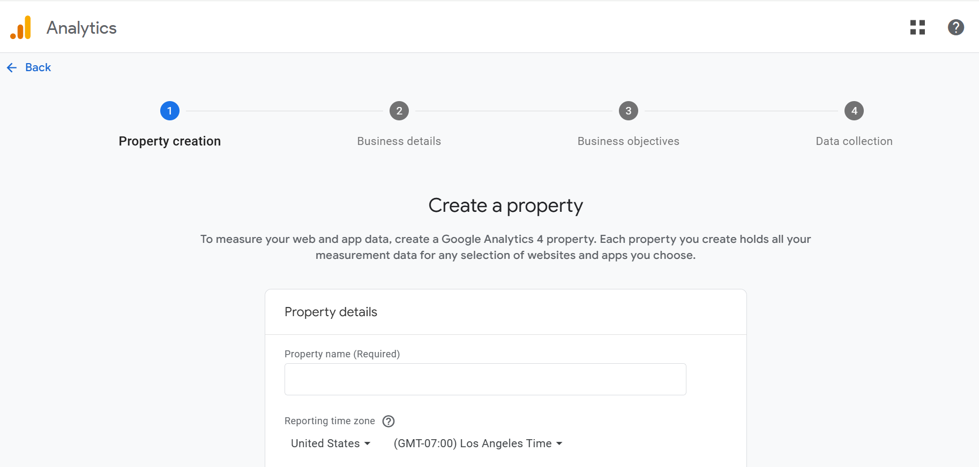Click the step 4 circle
Screen dimensions: 979x467
pos(854,111)
